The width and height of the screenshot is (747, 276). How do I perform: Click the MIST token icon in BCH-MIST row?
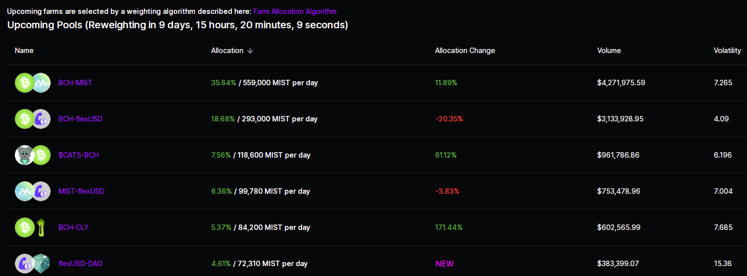(x=41, y=83)
